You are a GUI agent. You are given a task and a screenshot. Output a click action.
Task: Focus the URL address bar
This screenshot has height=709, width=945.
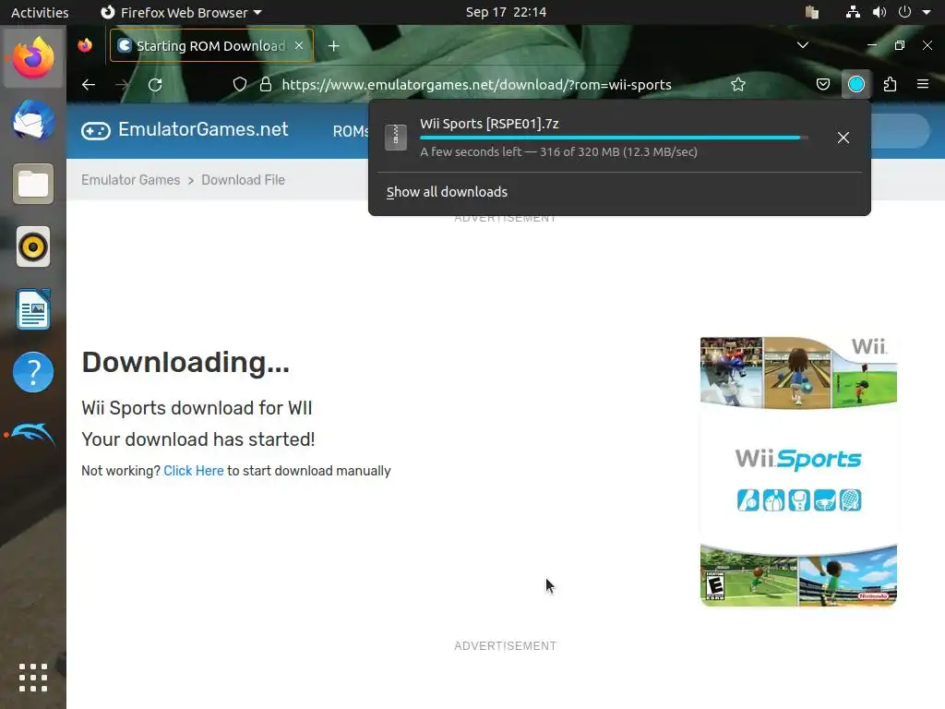(476, 84)
